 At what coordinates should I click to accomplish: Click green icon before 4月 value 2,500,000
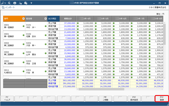[x=78, y=59]
